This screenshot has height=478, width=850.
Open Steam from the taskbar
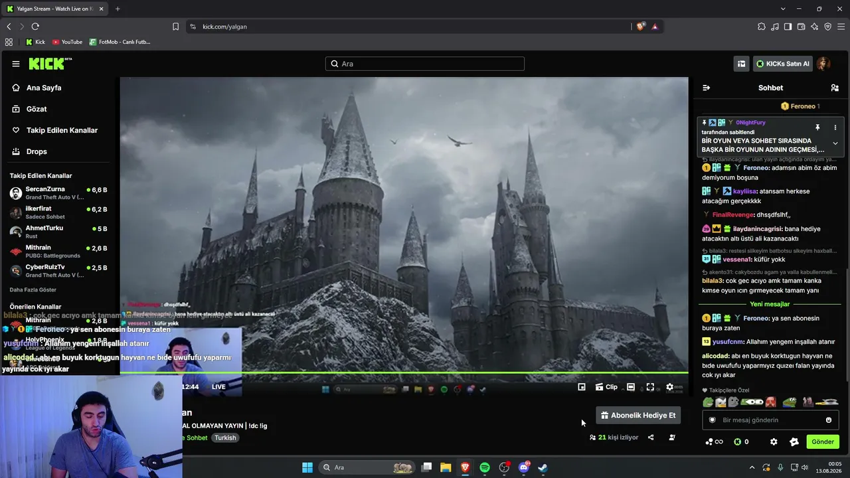tap(543, 467)
